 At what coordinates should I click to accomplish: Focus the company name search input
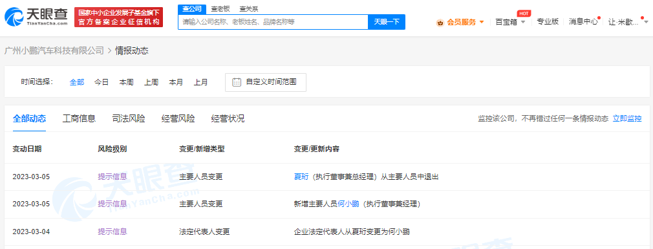click(x=273, y=21)
